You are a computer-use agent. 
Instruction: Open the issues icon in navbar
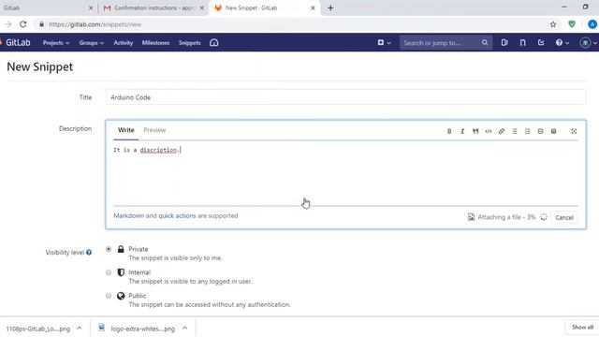click(x=504, y=42)
